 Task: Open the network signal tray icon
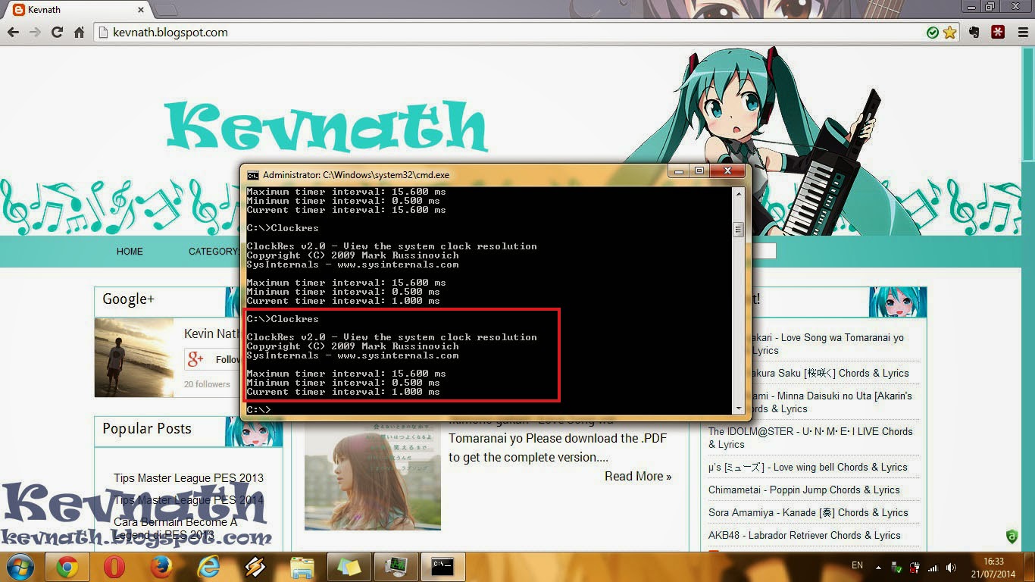933,568
